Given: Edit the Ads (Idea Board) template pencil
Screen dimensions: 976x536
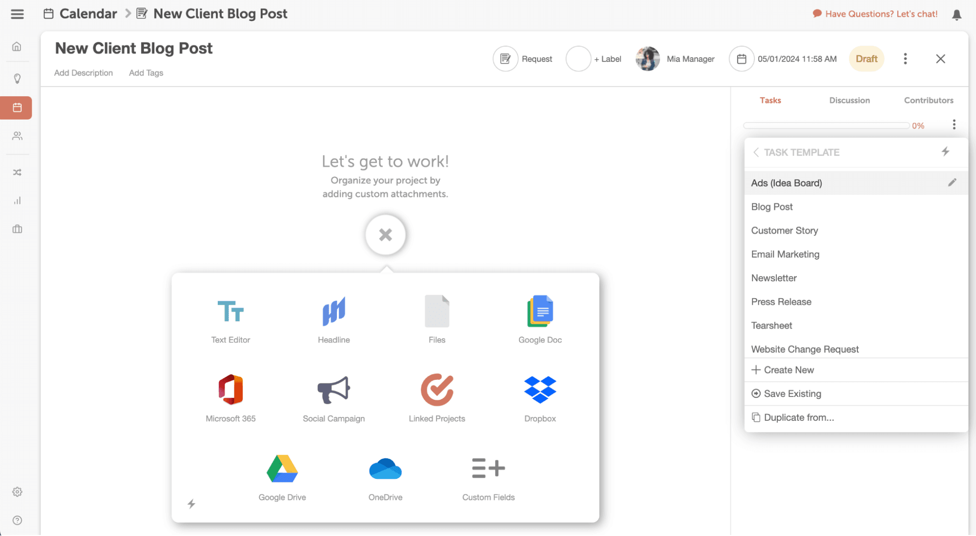Looking at the screenshot, I should pos(952,183).
